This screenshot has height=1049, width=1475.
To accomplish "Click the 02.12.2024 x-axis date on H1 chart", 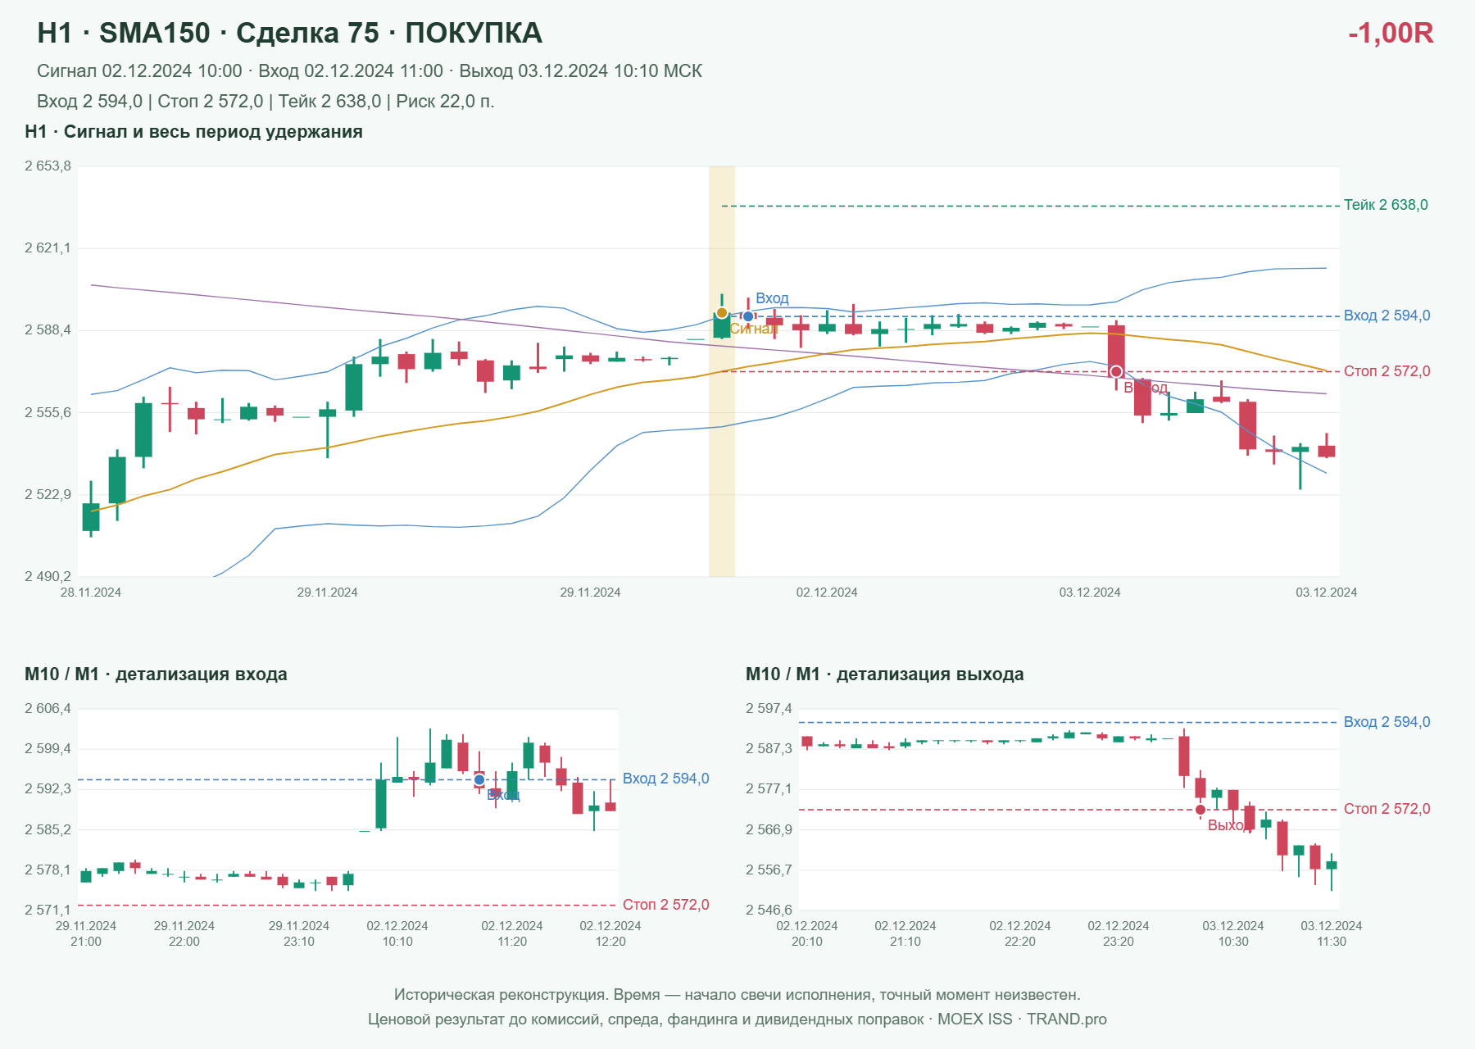I will pyautogui.click(x=827, y=593).
